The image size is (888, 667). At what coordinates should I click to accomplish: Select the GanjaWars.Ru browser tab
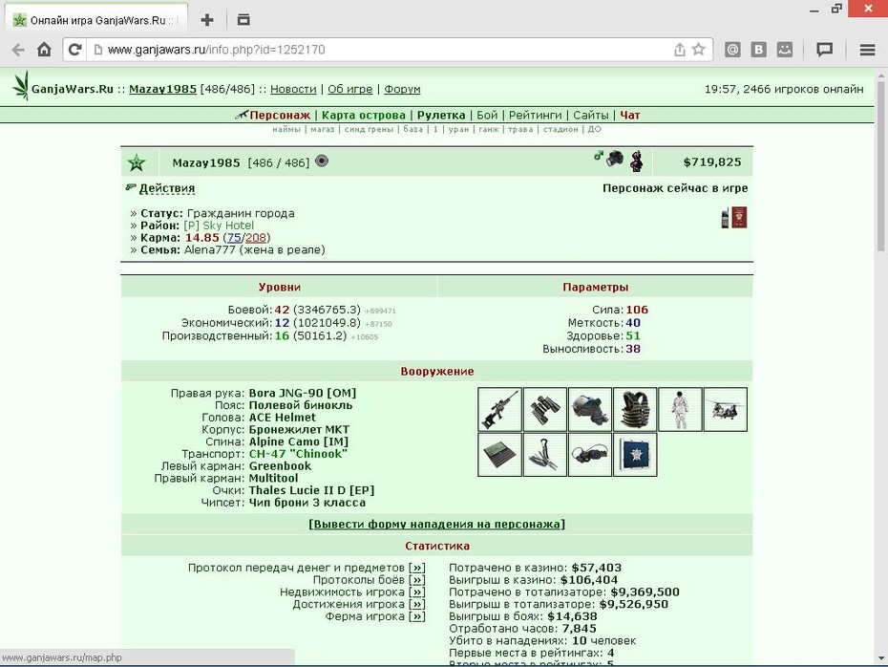pyautogui.click(x=97, y=20)
